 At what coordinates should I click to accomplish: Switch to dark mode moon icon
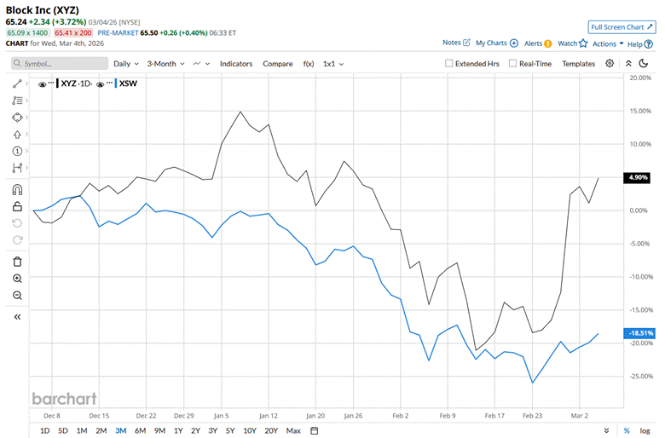click(x=645, y=63)
